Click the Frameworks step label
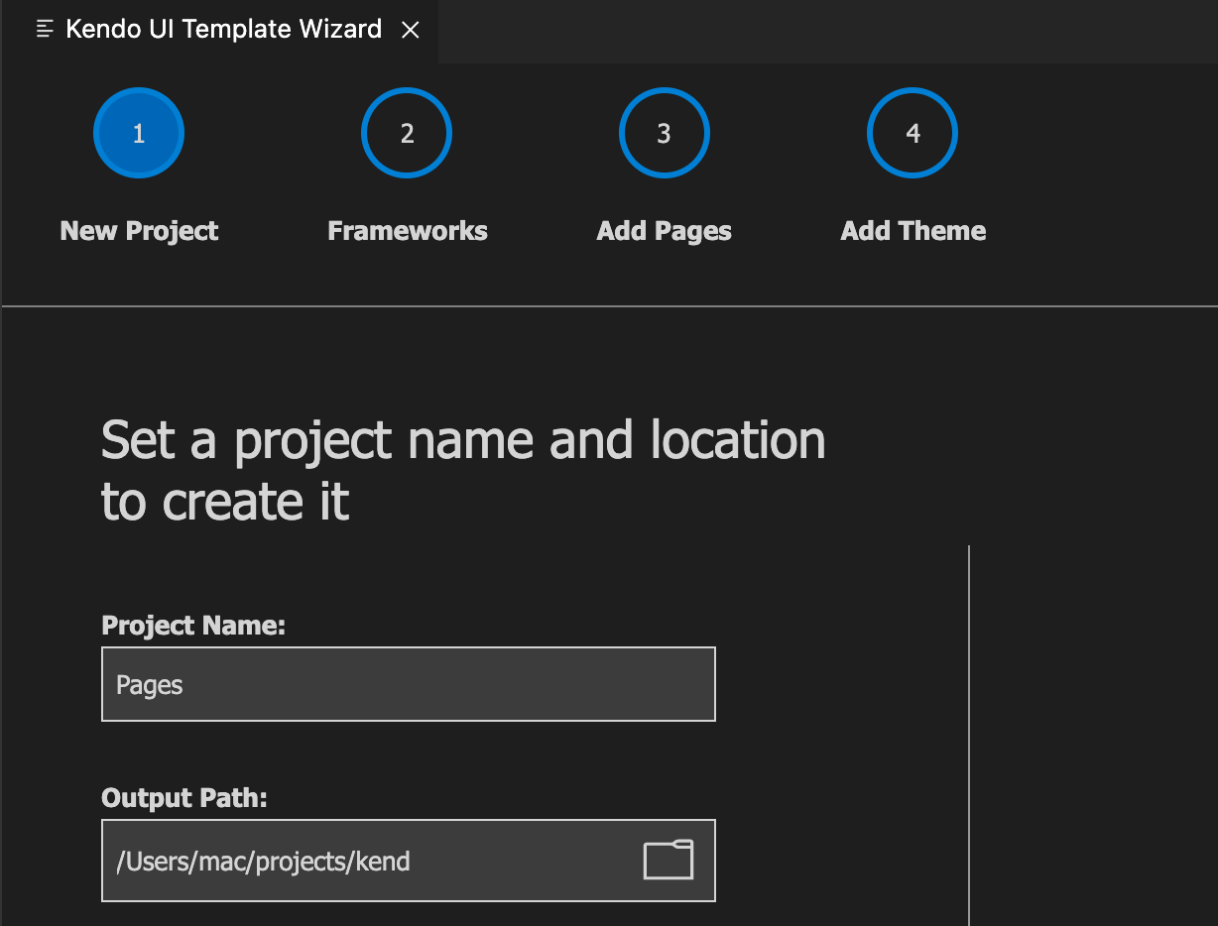Image resolution: width=1218 pixels, height=926 pixels. (x=408, y=231)
